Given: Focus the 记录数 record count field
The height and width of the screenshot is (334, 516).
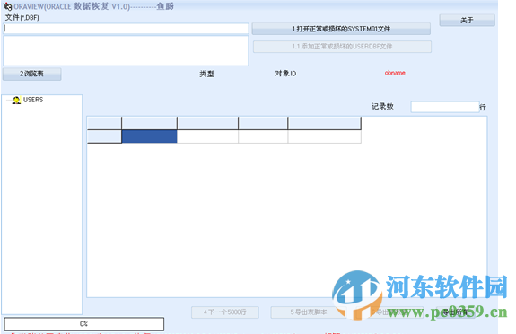Looking at the screenshot, I should pyautogui.click(x=445, y=107).
